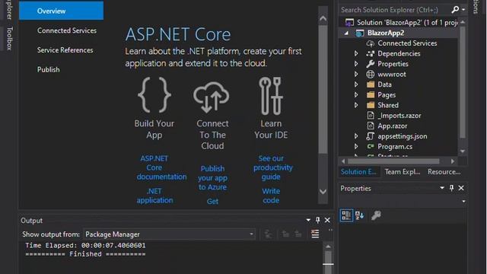Click the Overview page scrollbar up arrow
Image resolution: width=487 pixels, height=274 pixels.
323,18
